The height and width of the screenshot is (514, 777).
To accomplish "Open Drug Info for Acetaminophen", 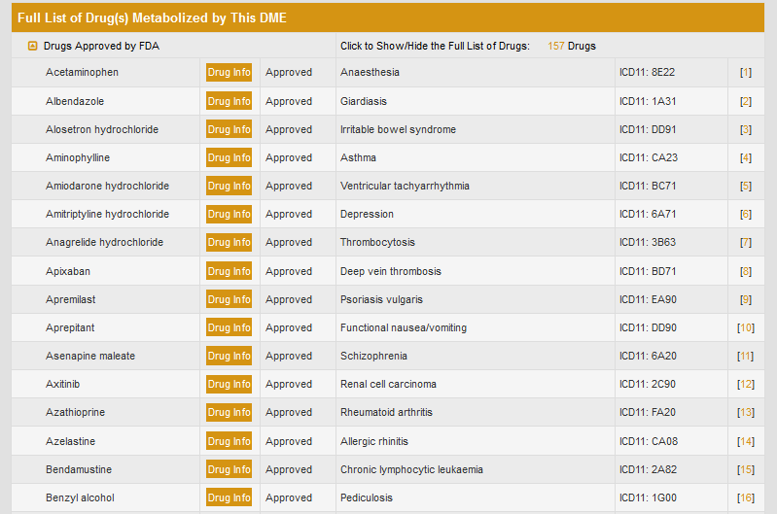I will point(229,73).
